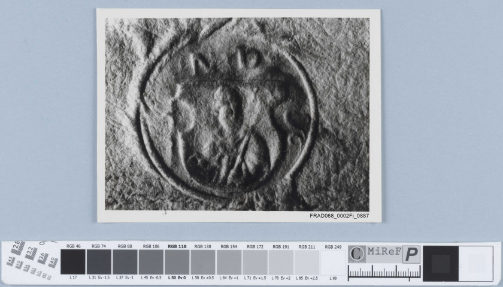Viewport: 503px width, 287px height.
Task: Click the black square patch with gray center
Action: pos(440,263)
